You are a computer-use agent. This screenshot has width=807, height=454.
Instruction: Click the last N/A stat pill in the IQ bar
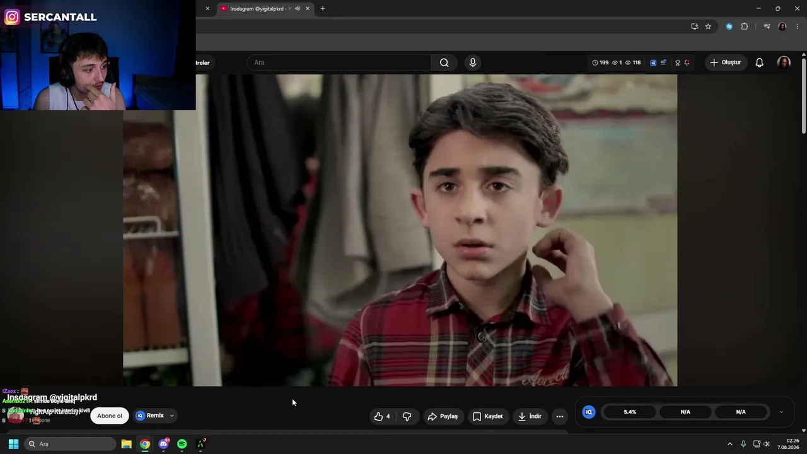pos(741,412)
